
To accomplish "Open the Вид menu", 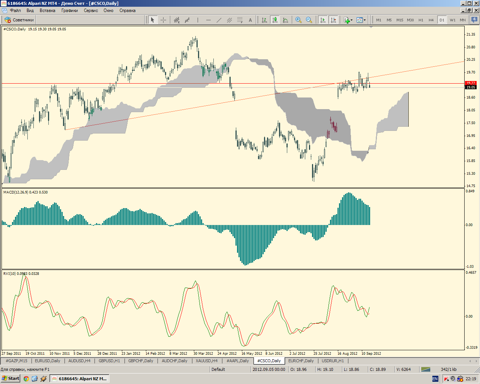I will (30, 10).
